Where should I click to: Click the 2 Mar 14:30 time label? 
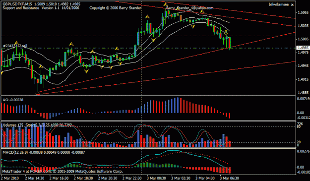coord(35,178)
